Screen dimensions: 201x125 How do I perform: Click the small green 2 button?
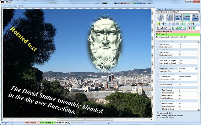194,28
